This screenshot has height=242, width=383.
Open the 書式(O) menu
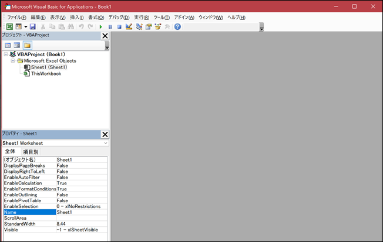96,18
